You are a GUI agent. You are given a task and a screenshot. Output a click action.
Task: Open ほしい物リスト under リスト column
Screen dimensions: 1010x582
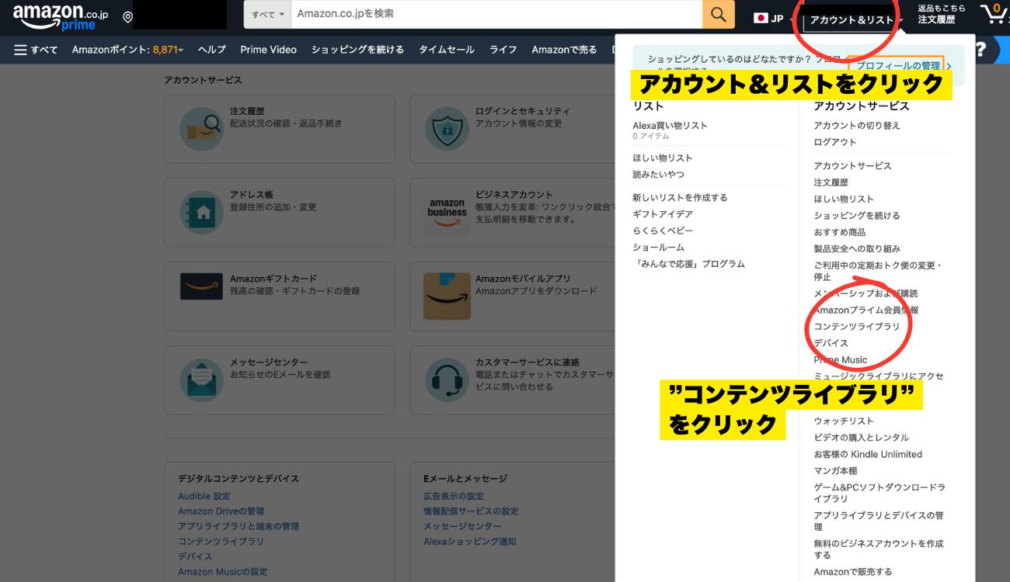662,158
